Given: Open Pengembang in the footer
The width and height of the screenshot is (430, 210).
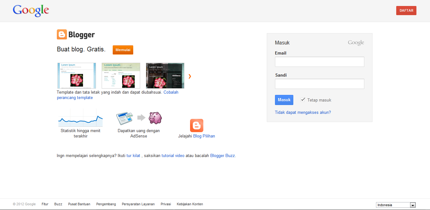Looking at the screenshot, I should 106,204.
